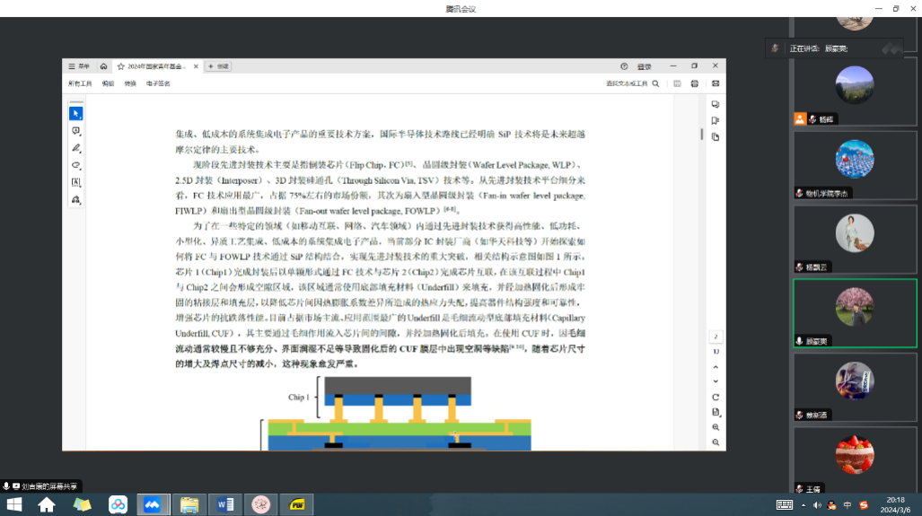Open the bookmarks panel icon
This screenshot has width=922, height=516.
(716, 120)
